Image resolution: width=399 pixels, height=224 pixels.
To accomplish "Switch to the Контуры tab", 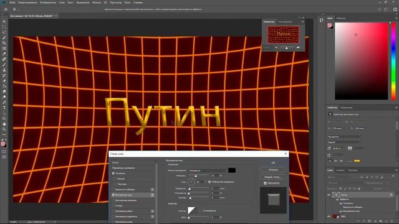I will click(x=353, y=170).
